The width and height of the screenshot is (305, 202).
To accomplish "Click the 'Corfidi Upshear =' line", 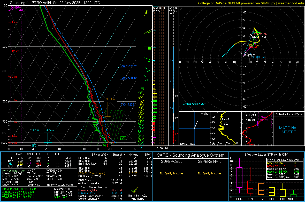I will [x=100, y=199].
